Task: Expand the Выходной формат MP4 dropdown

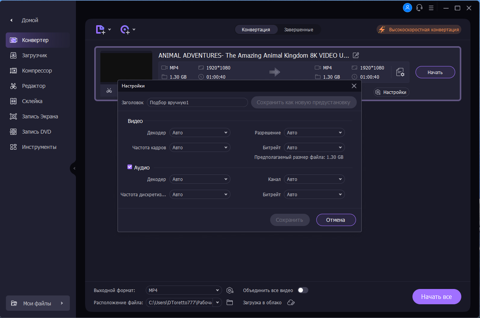Action: (184, 290)
